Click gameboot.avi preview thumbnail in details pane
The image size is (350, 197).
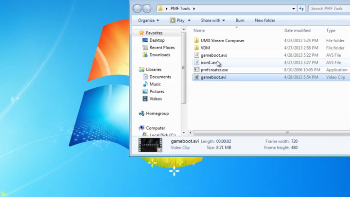(x=150, y=145)
